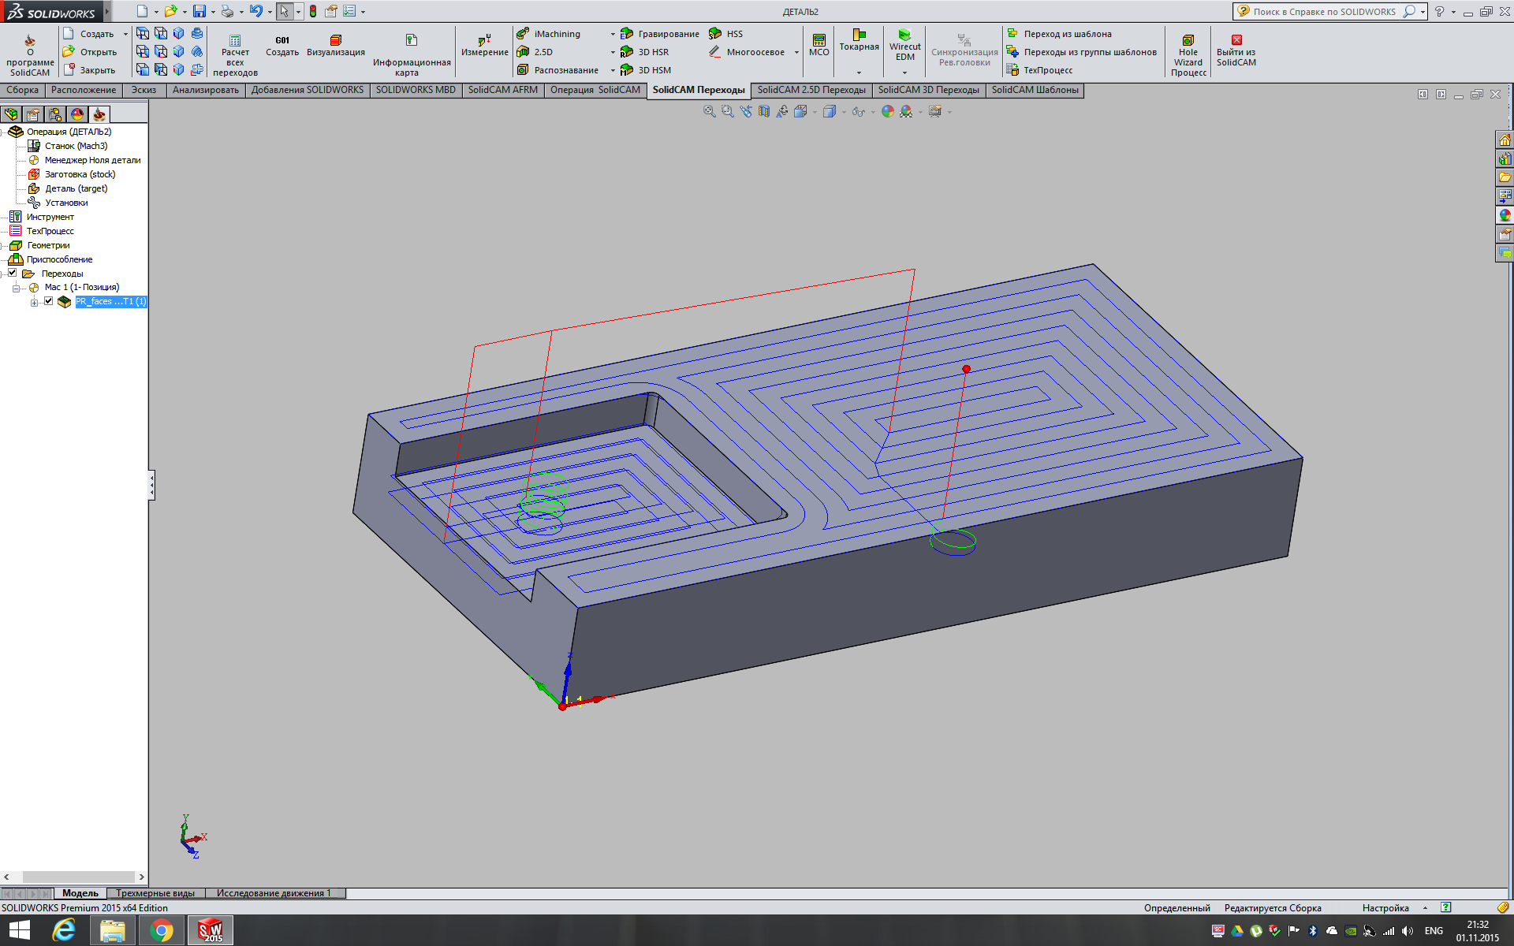Click the MCO icon in ribbon
Viewport: 1514px width, 946px height.
(x=819, y=40)
